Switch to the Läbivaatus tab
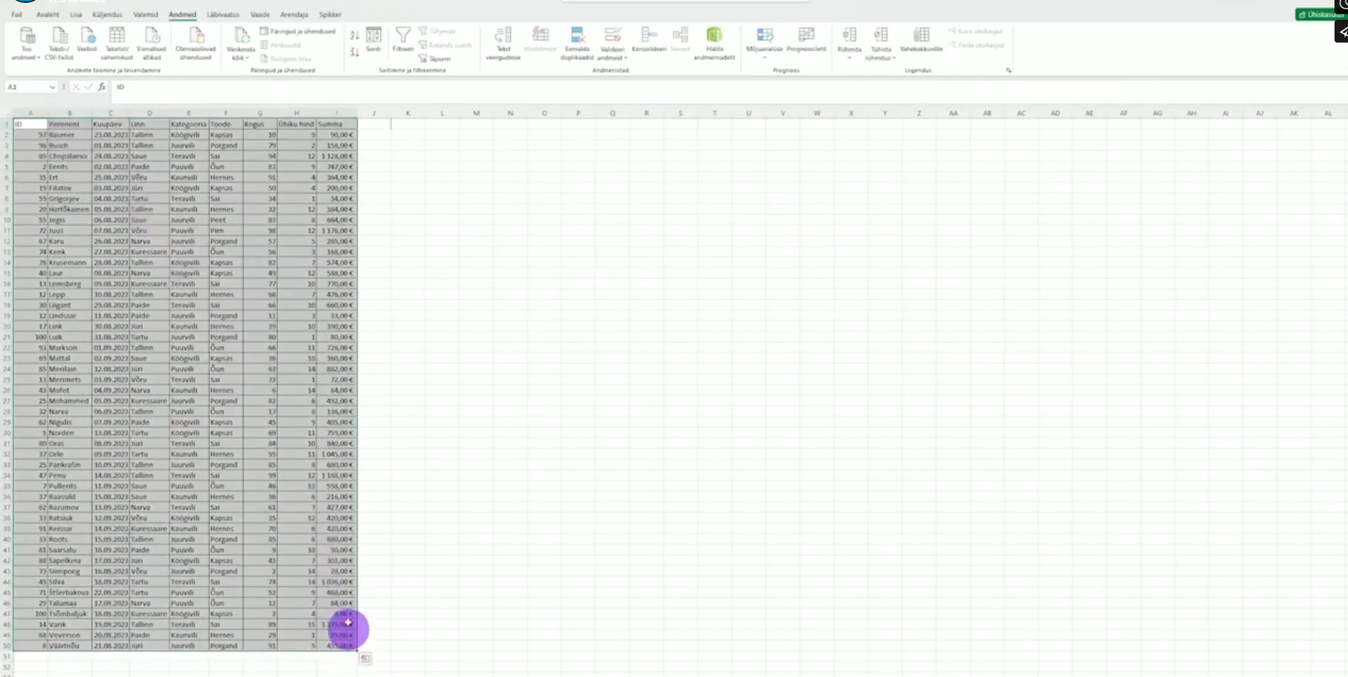The height and width of the screenshot is (677, 1348). point(223,14)
